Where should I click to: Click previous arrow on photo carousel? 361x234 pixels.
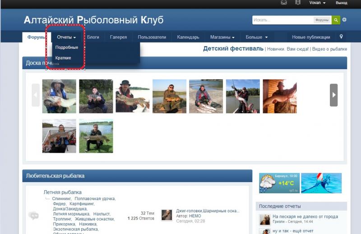tap(36, 95)
